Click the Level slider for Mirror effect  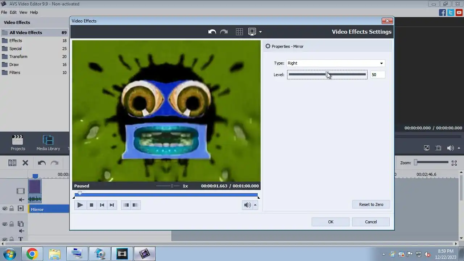click(327, 75)
